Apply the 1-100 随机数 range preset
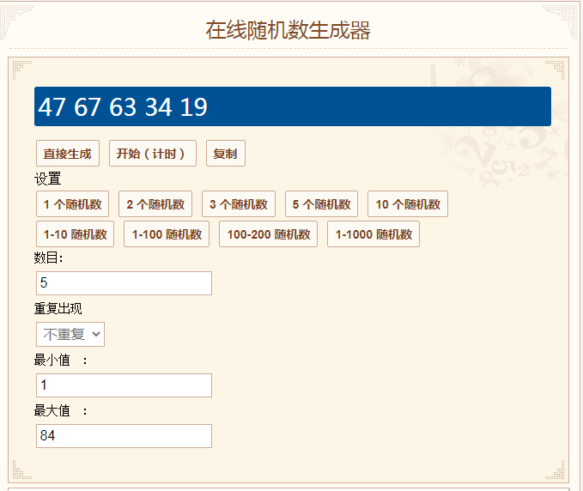 coord(167,234)
